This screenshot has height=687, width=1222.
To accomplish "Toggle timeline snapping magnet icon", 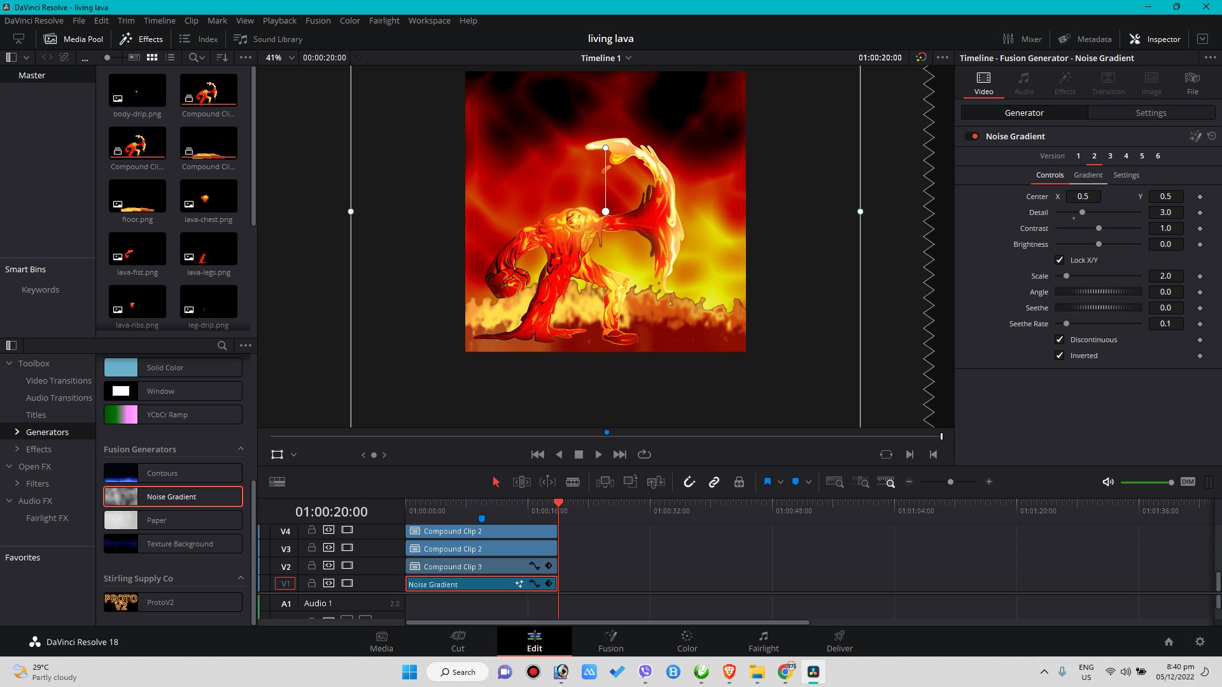I will (x=689, y=482).
